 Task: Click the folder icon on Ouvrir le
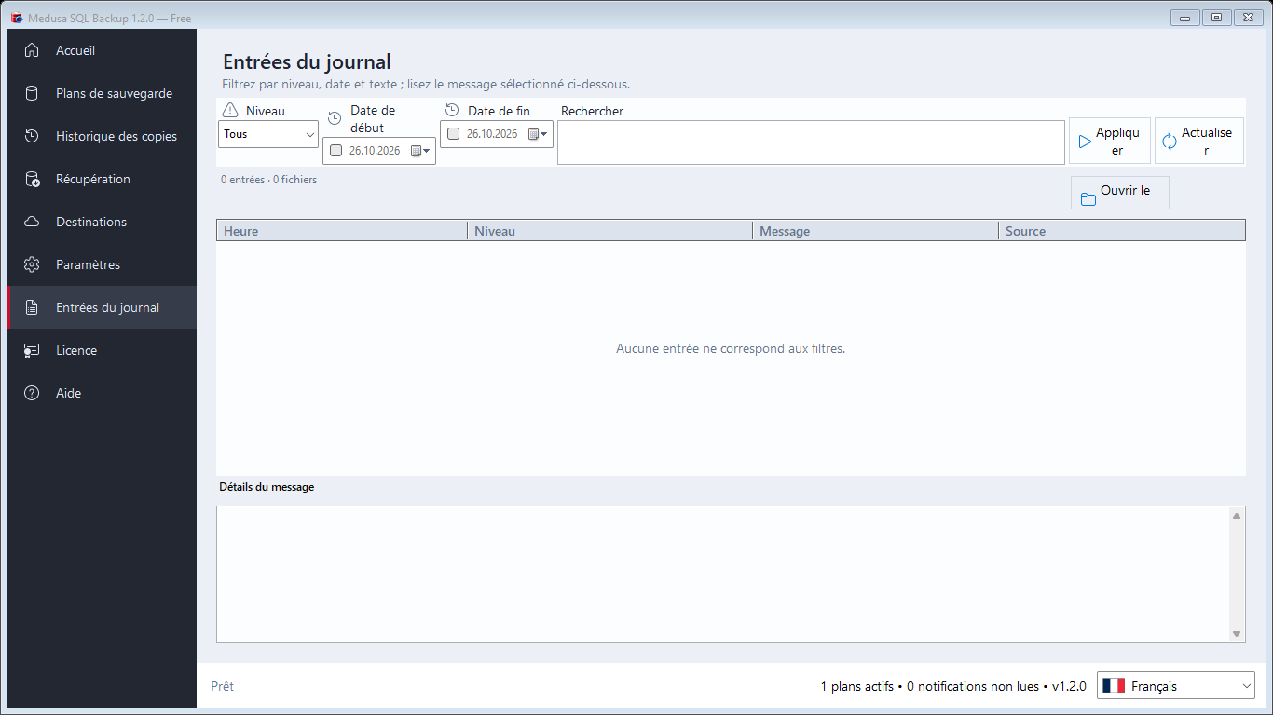pyautogui.click(x=1088, y=198)
